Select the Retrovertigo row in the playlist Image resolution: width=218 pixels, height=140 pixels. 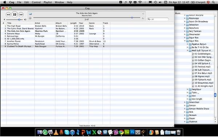[x=87, y=36]
